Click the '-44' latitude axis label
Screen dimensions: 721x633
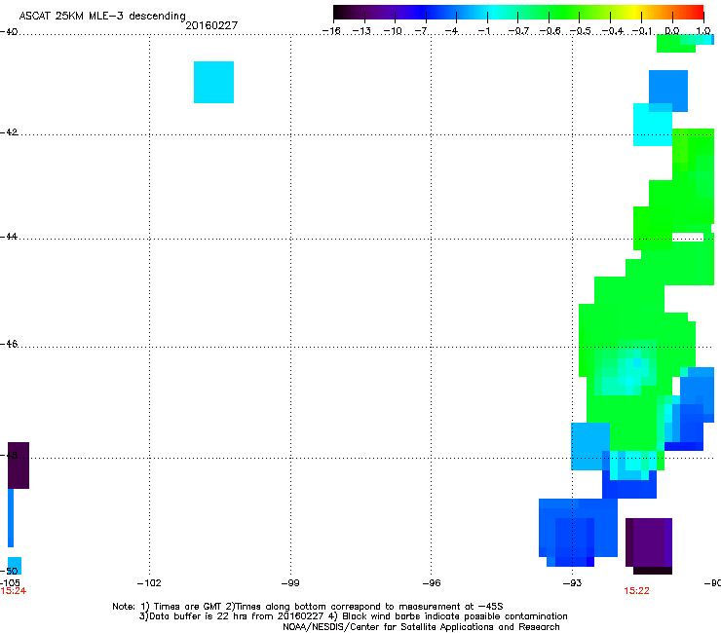[x=9, y=237]
